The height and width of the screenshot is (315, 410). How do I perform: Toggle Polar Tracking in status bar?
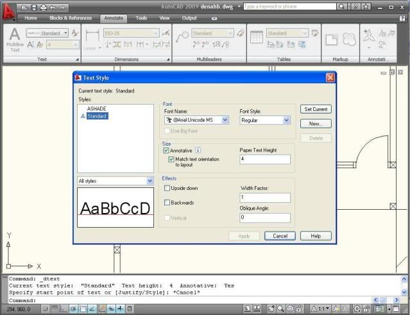[x=74, y=309]
